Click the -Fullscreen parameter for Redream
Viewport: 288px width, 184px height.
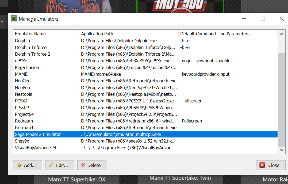191,121
